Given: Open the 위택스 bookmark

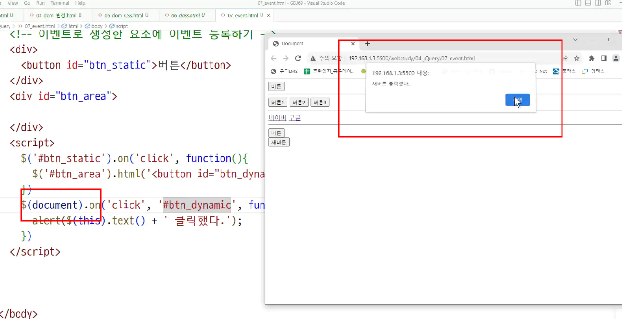Looking at the screenshot, I should pyautogui.click(x=593, y=72).
